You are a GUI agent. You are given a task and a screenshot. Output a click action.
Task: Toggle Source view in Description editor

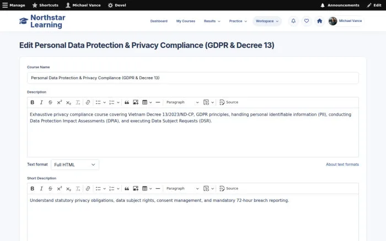point(229,102)
